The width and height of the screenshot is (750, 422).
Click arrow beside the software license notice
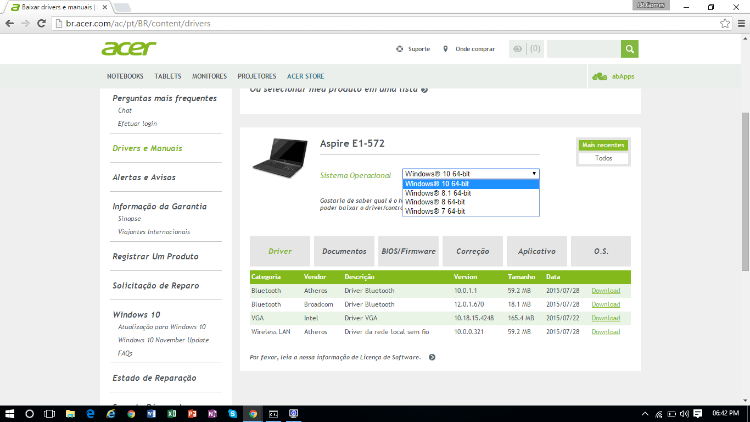(x=432, y=357)
